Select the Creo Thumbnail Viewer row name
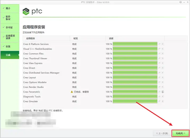 click(x=35, y=58)
